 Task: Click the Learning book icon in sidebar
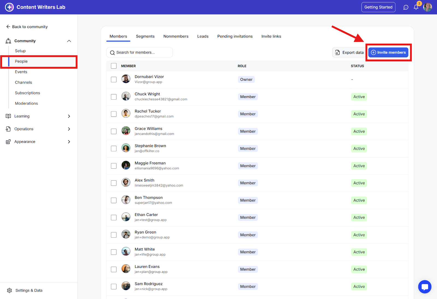(8, 116)
